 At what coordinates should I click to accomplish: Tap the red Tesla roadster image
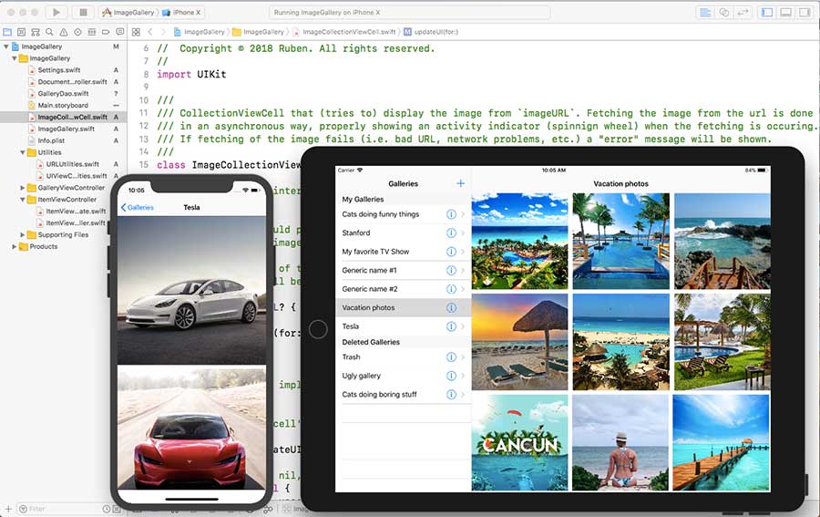(x=191, y=428)
